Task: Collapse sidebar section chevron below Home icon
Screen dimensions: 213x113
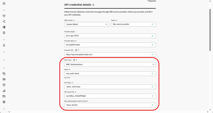Action: click(4, 10)
